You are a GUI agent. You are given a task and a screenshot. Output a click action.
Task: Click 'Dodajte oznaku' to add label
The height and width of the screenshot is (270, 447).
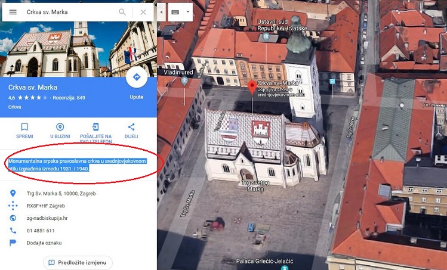[44, 243]
